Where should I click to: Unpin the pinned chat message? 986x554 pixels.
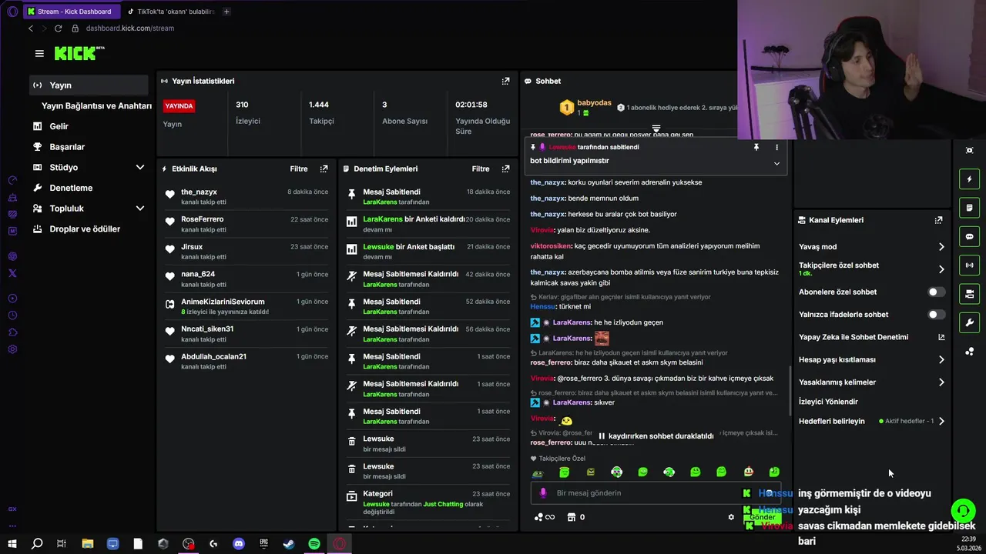pyautogui.click(x=756, y=147)
